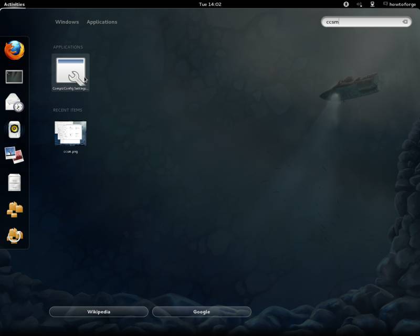
Task: Click the volume icon in the top bar
Action: [360, 4]
